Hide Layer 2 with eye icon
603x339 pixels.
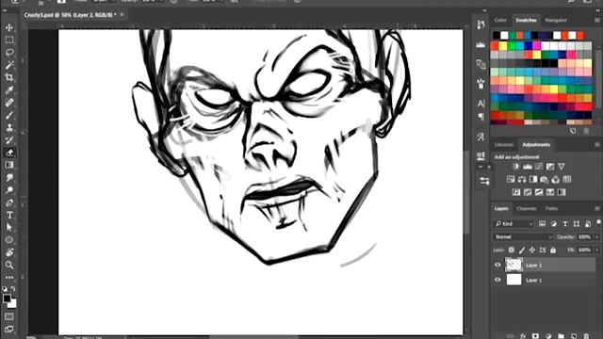(x=497, y=265)
